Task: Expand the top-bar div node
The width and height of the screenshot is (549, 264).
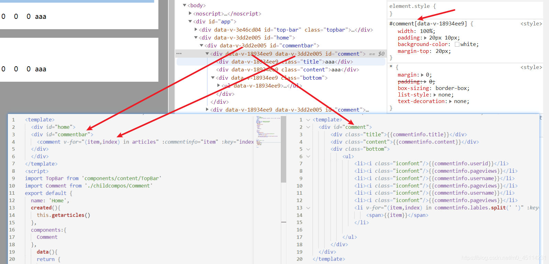Action: pyautogui.click(x=196, y=30)
